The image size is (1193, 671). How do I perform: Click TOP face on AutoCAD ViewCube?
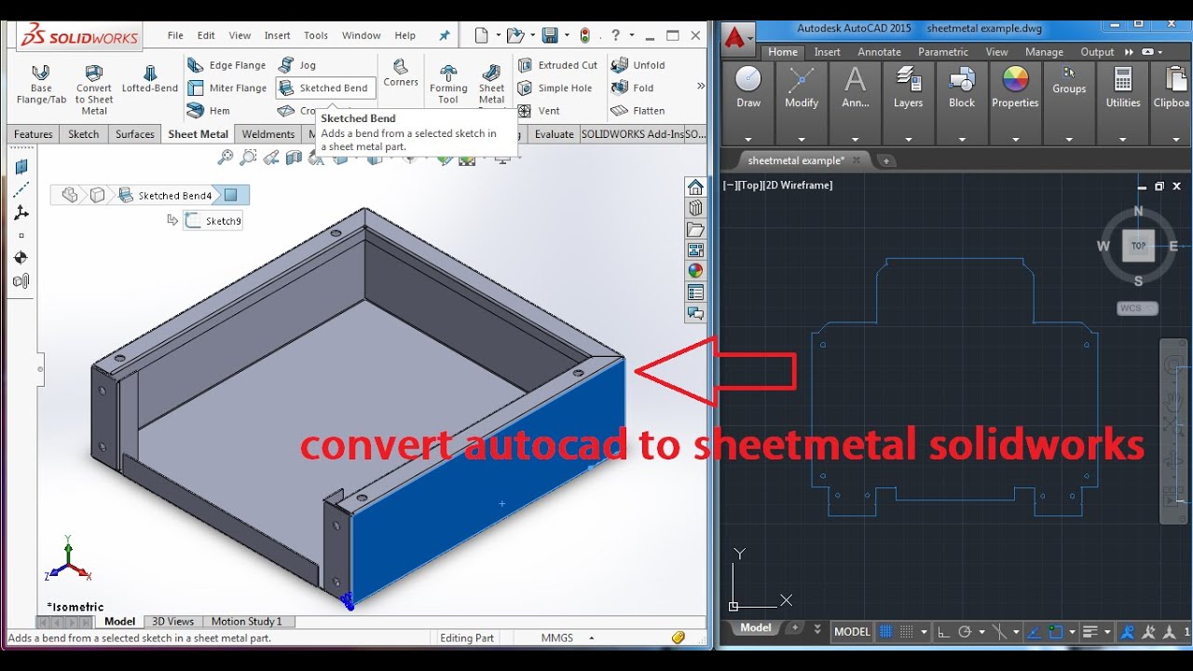click(1138, 246)
